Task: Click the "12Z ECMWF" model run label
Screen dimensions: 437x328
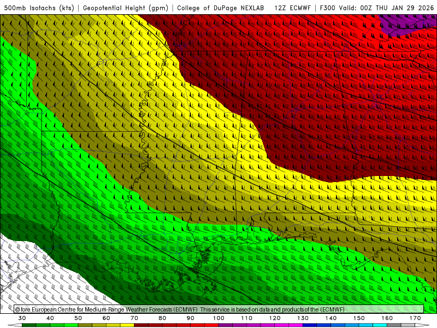Action: click(292, 8)
